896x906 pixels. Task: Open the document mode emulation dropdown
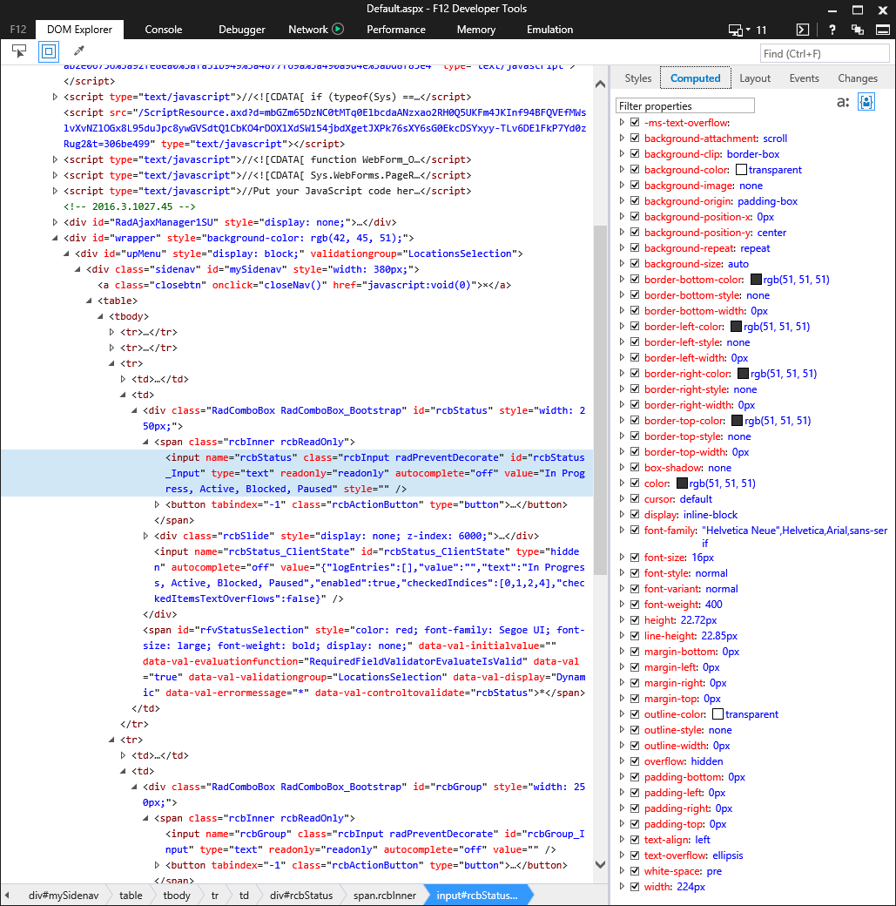click(747, 30)
